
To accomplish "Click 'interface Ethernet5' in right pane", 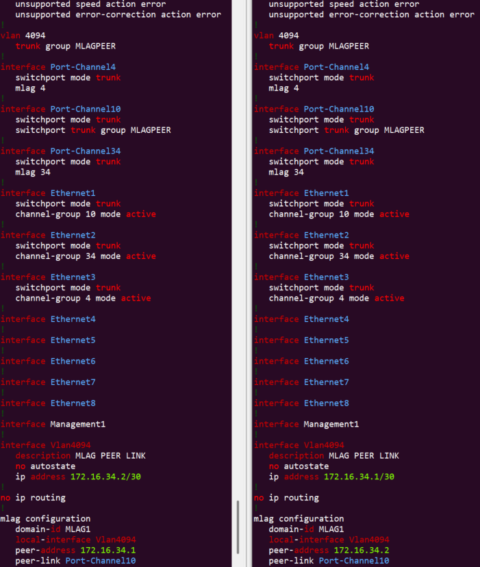I will pos(301,340).
